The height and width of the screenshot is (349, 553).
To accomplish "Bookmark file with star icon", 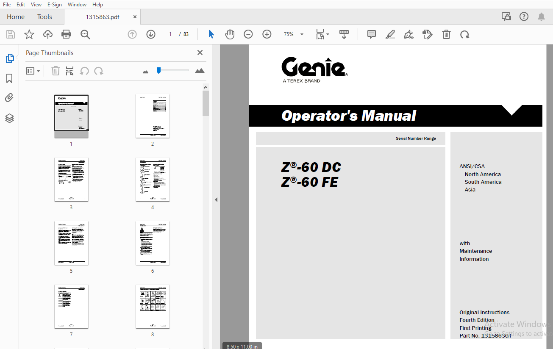I will pyautogui.click(x=29, y=34).
